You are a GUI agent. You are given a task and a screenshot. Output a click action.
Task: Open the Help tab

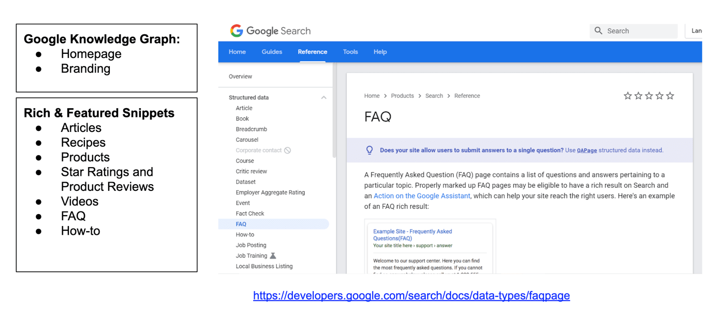click(x=380, y=52)
